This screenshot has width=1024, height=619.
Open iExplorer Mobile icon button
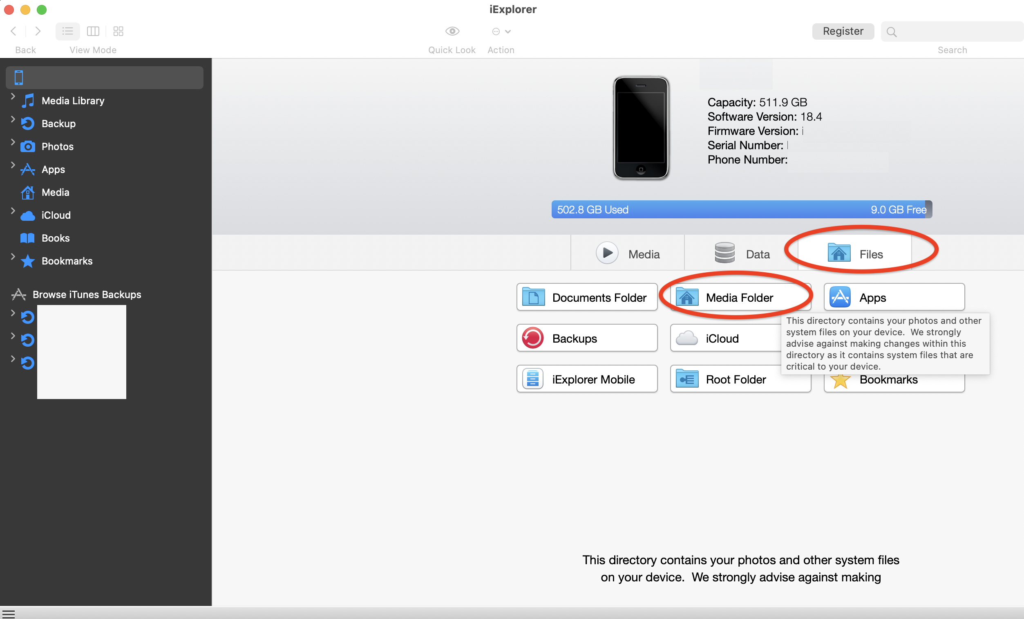click(532, 379)
